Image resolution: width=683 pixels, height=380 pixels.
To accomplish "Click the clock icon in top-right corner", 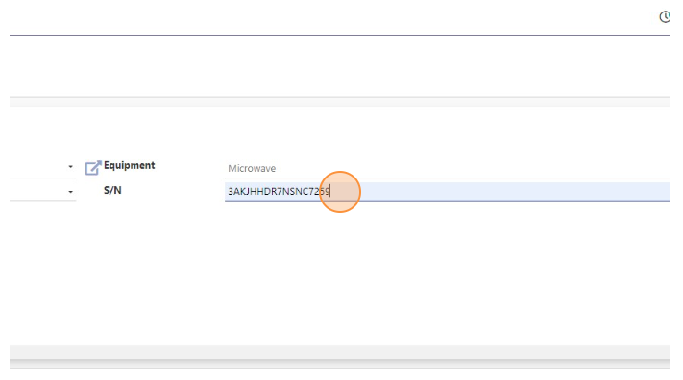I will coord(665,17).
